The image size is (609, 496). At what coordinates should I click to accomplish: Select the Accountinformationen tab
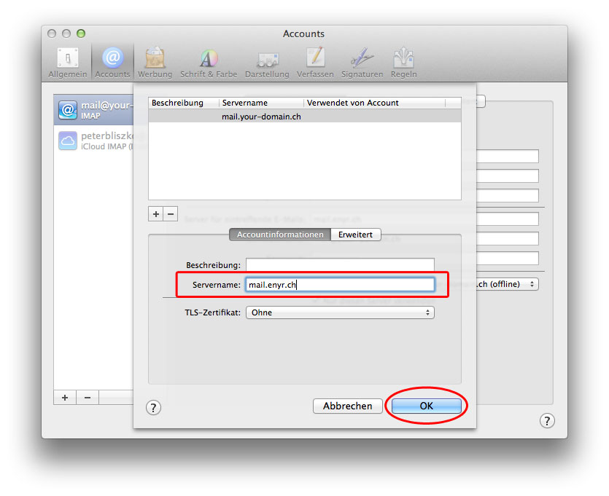(x=280, y=235)
